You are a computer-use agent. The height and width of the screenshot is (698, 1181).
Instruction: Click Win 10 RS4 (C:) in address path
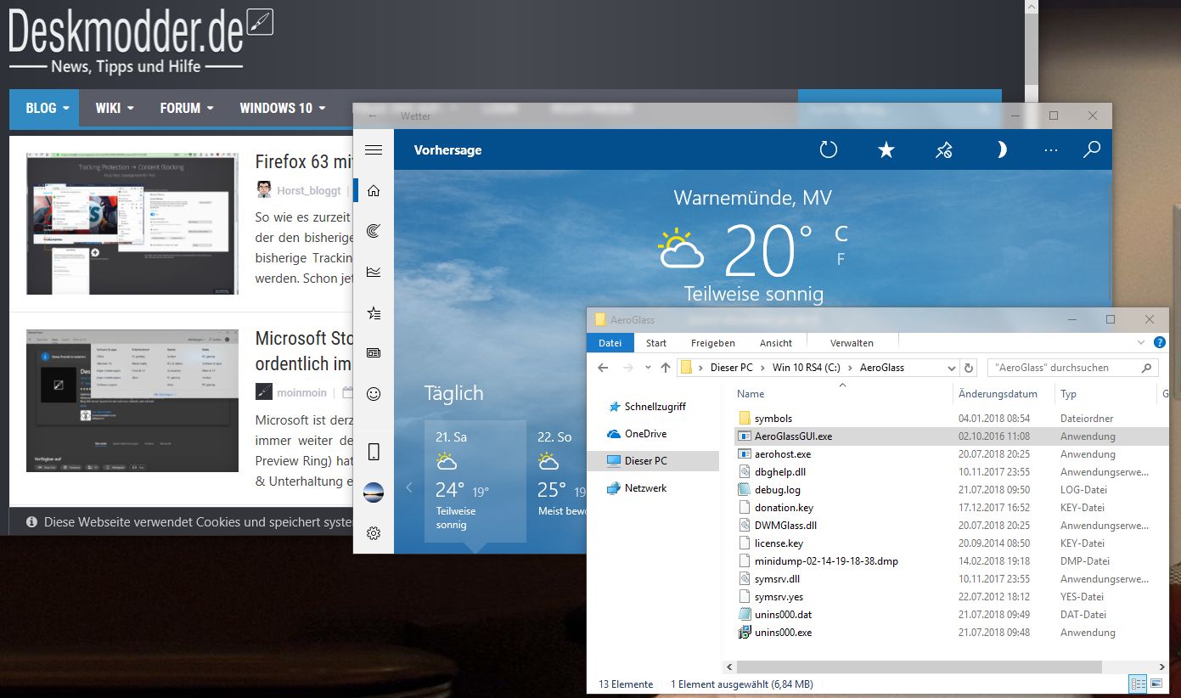pyautogui.click(x=807, y=368)
